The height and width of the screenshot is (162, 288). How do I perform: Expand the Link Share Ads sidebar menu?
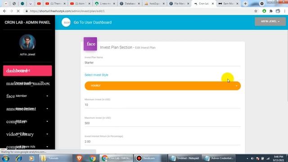(x=27, y=147)
